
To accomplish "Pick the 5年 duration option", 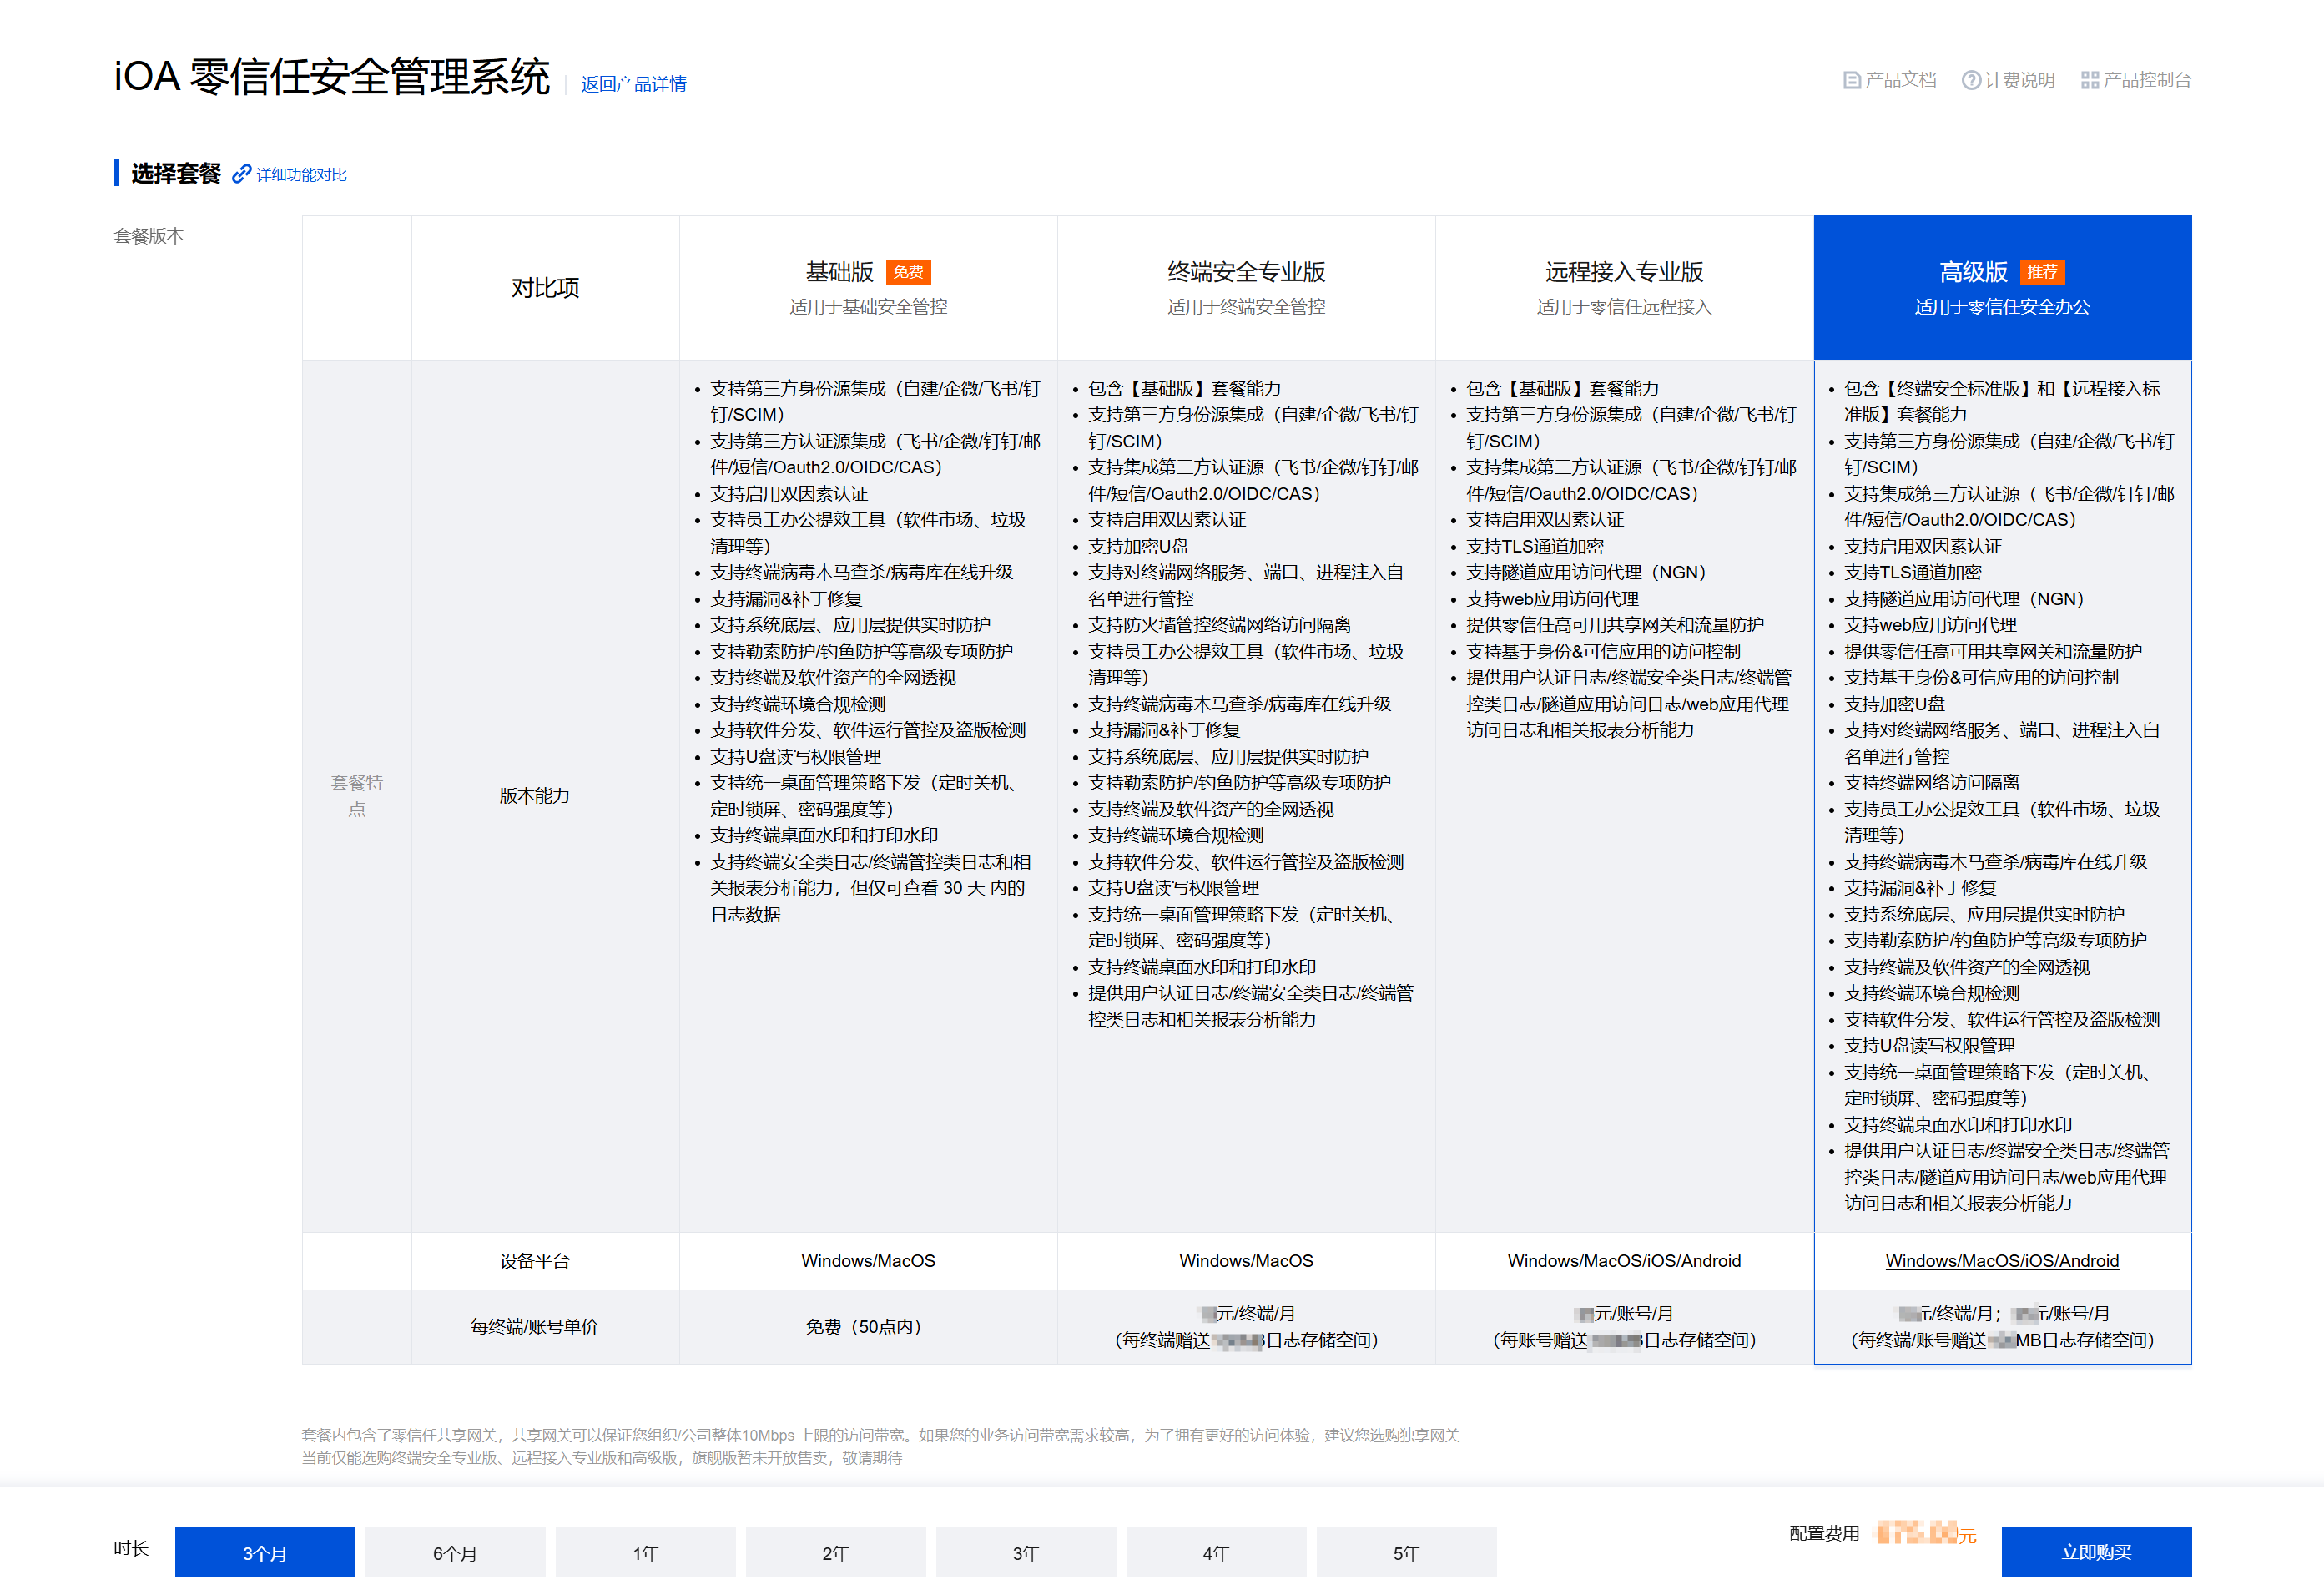I will (1406, 1552).
